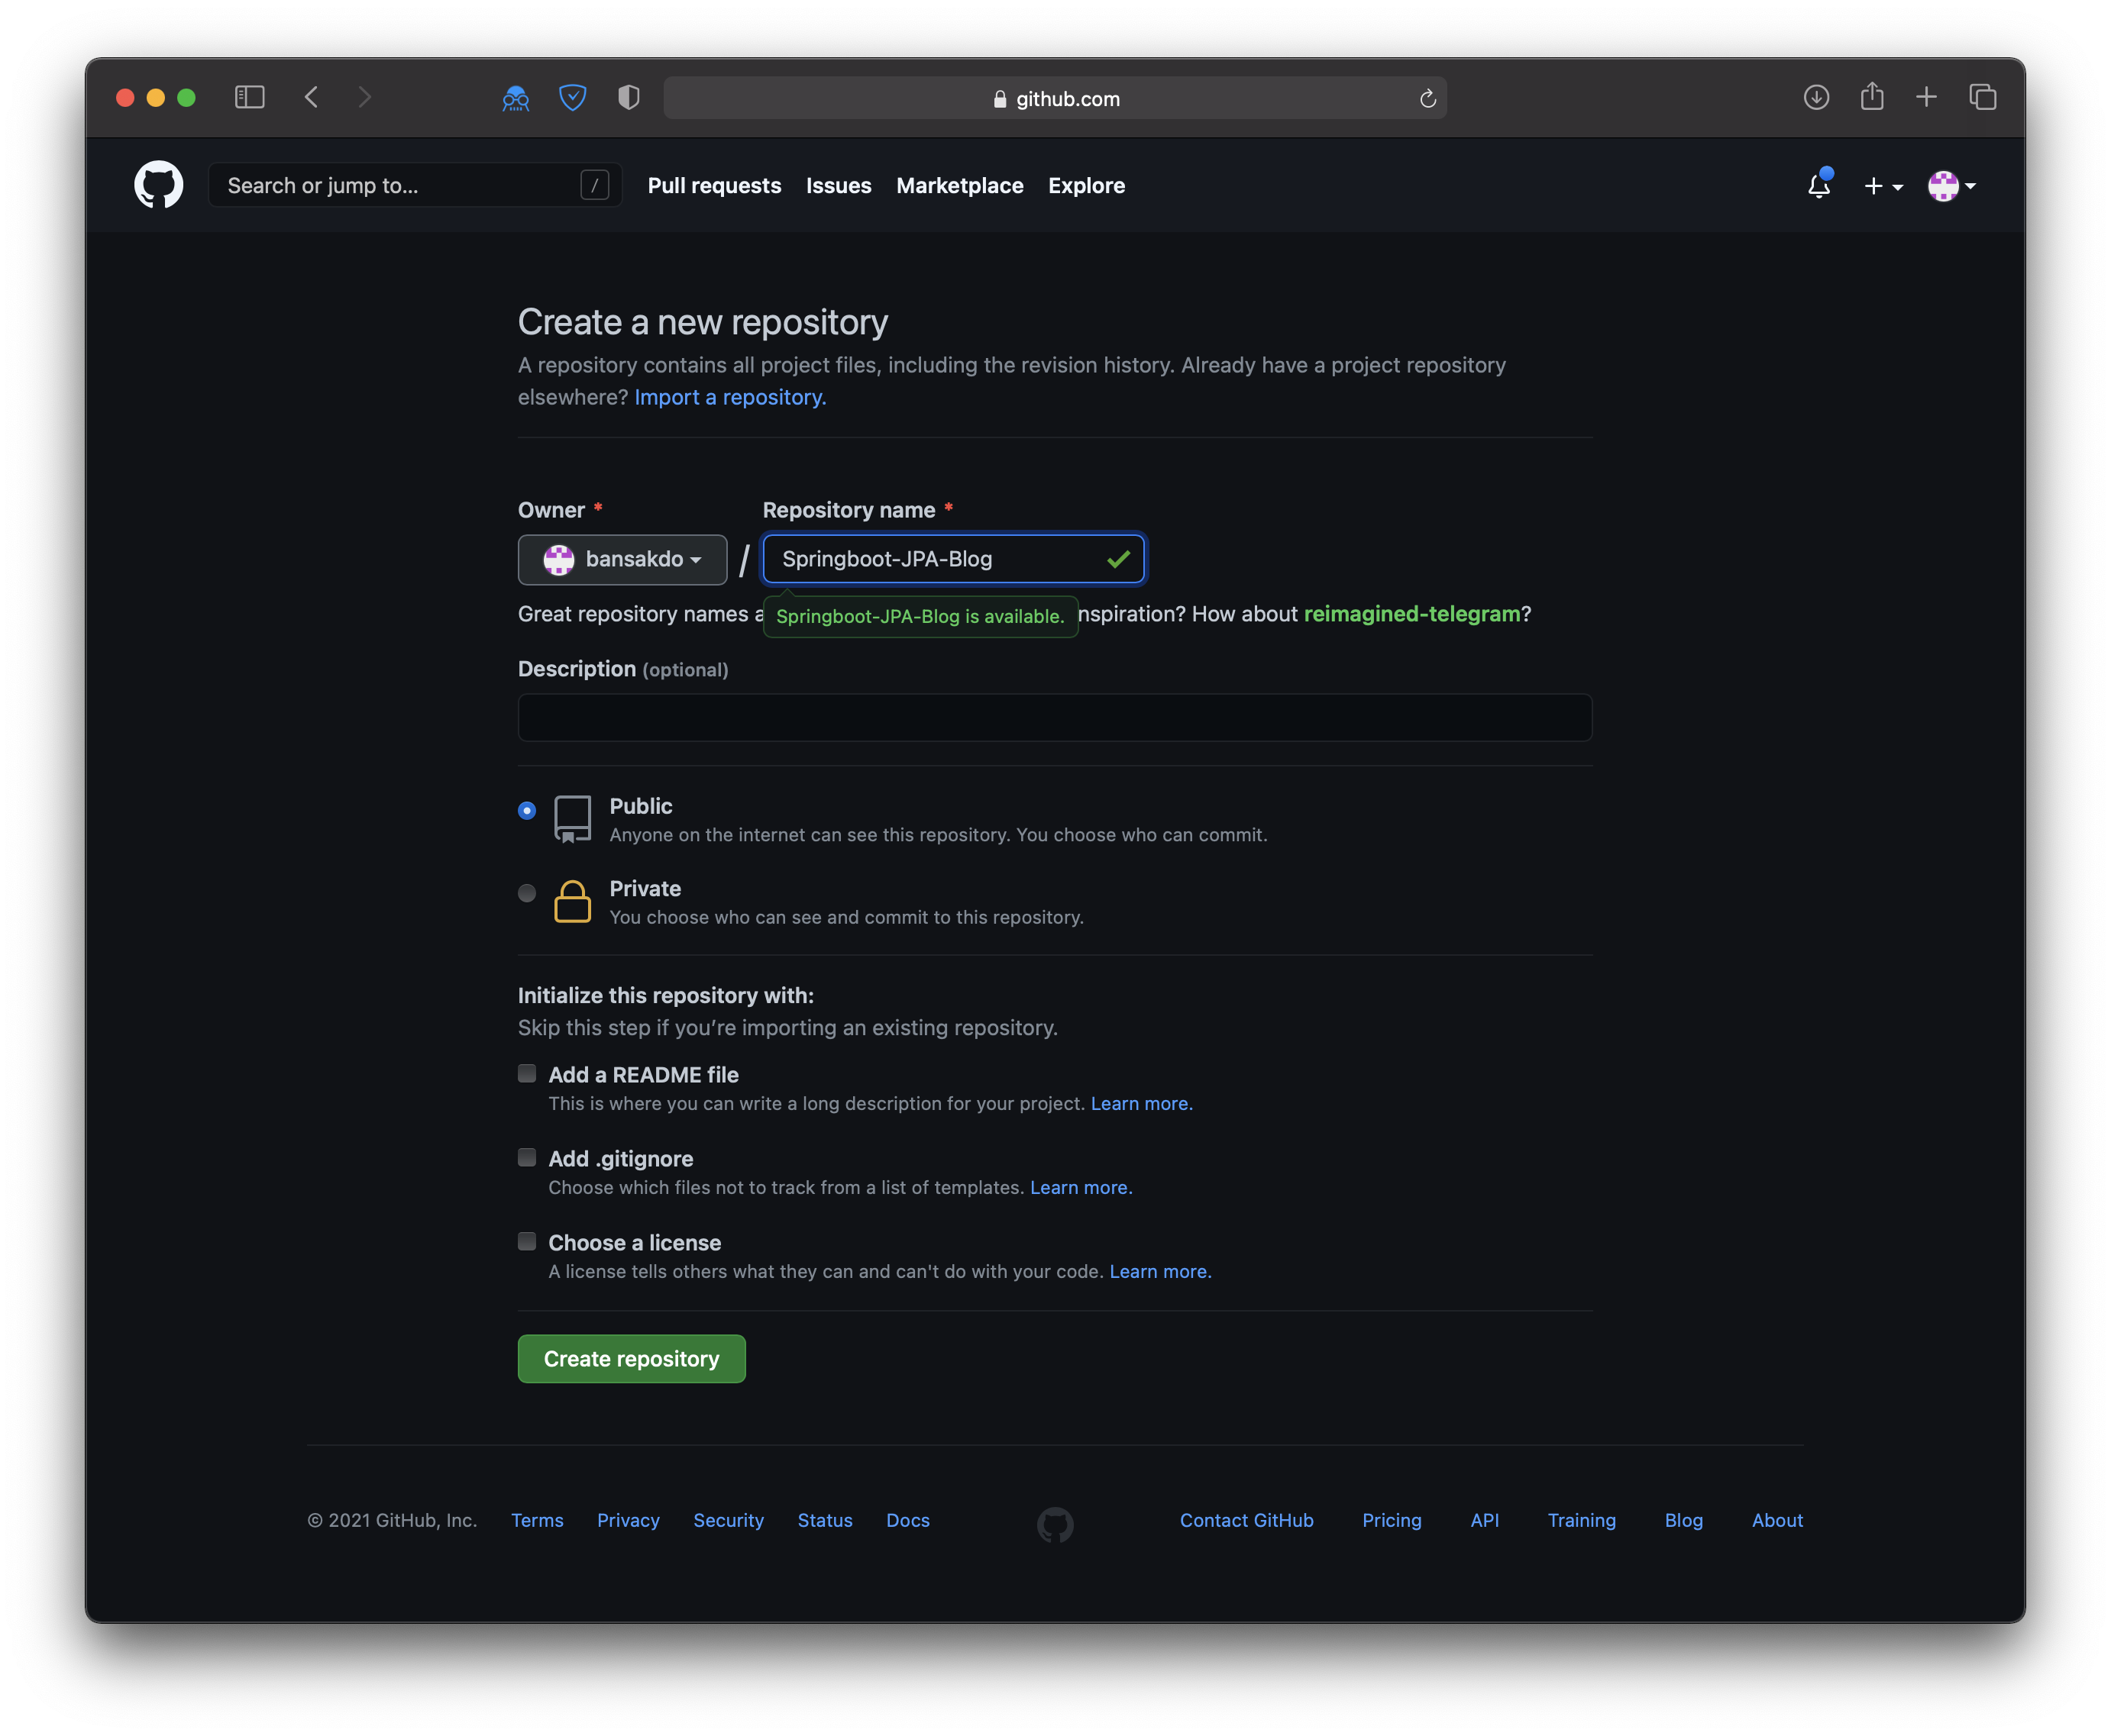Click the Create repository button

pos(632,1359)
